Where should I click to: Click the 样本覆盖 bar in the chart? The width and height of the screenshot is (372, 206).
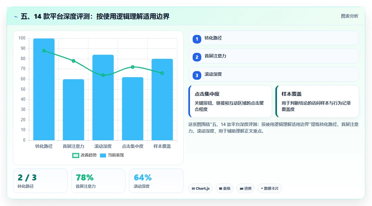pos(162,99)
